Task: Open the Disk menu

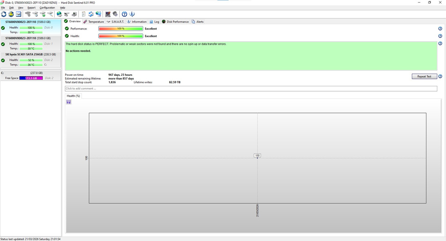Action: click(x=12, y=8)
